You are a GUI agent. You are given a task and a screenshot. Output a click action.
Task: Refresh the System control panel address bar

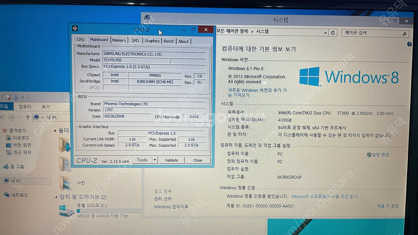pyautogui.click(x=333, y=33)
